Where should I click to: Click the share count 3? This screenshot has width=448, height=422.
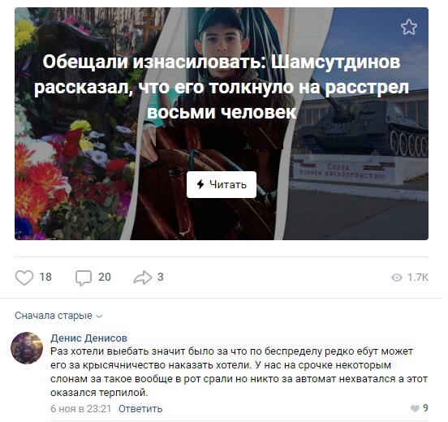[161, 278]
